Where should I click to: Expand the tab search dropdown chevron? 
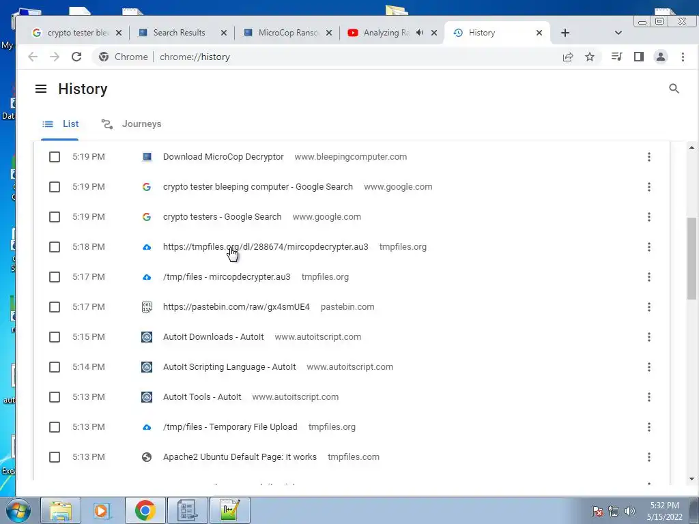pos(618,33)
